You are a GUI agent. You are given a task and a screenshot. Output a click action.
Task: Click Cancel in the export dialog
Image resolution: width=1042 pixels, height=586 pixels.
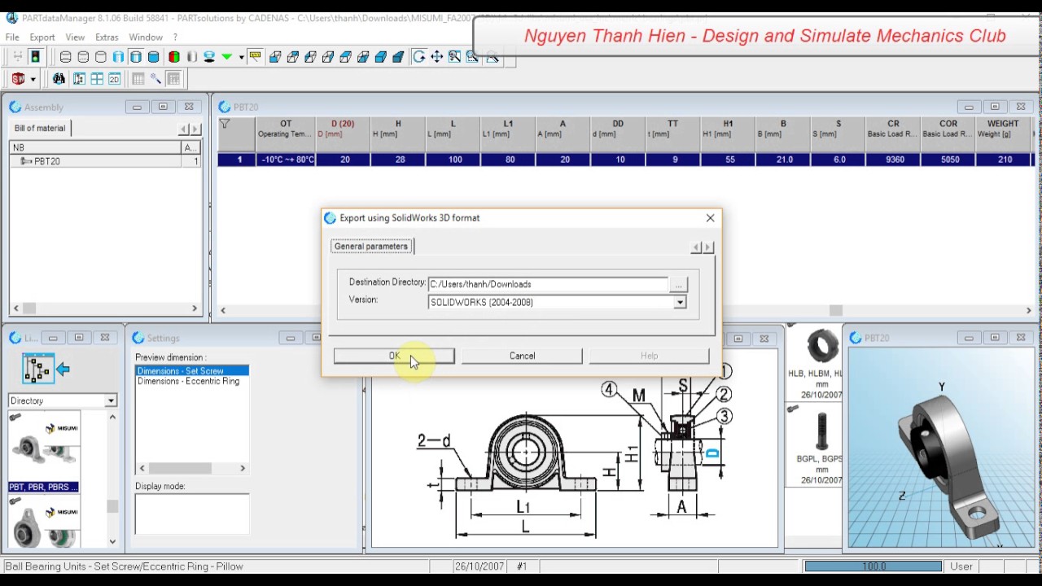(x=522, y=356)
